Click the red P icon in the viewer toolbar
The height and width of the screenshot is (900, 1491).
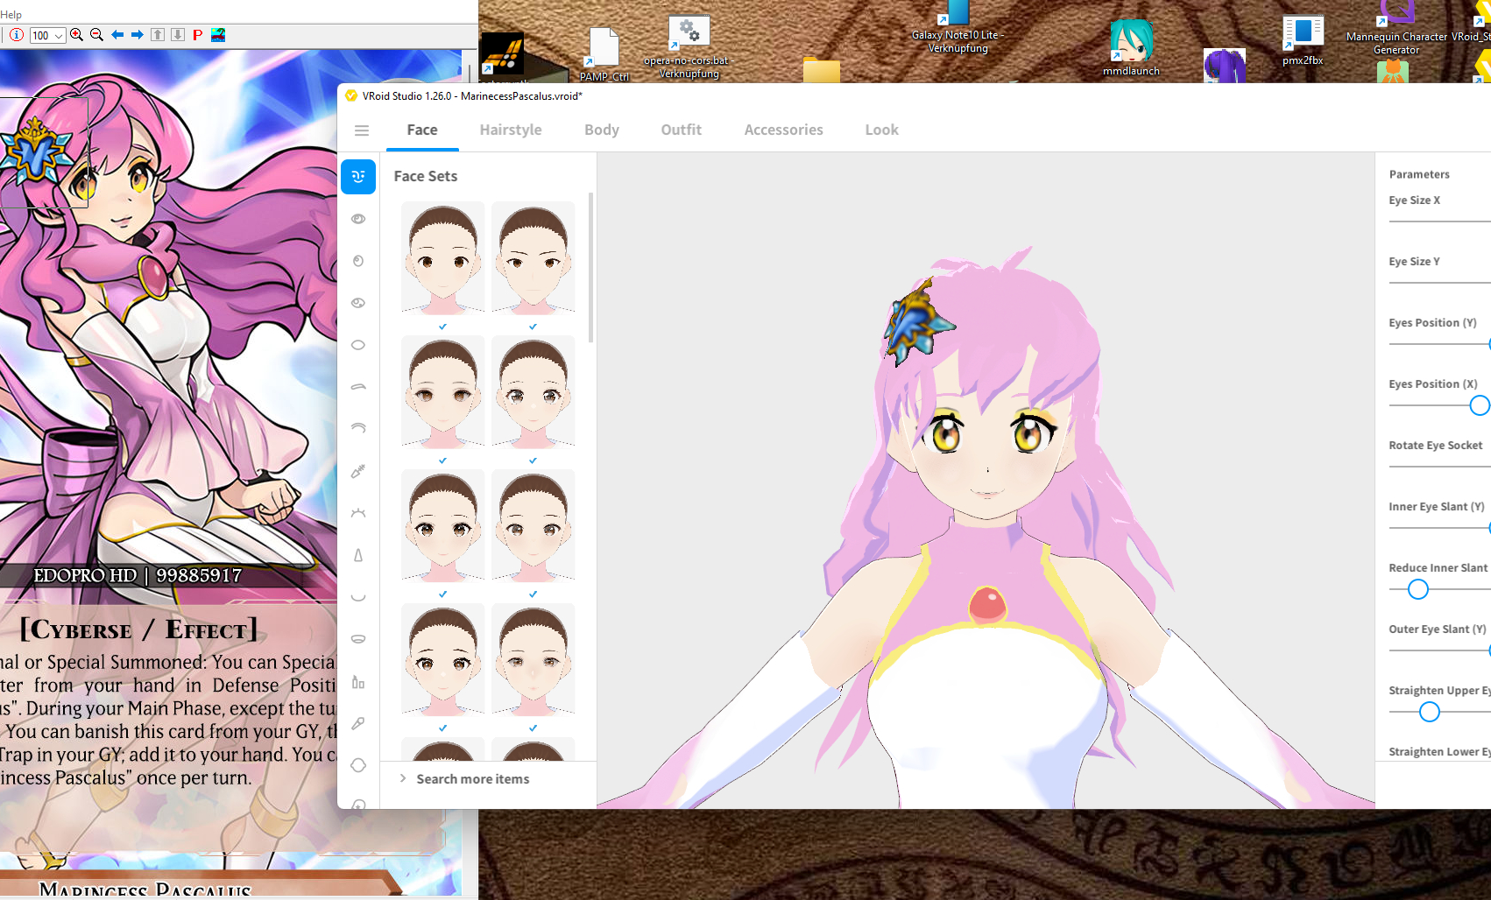(198, 35)
